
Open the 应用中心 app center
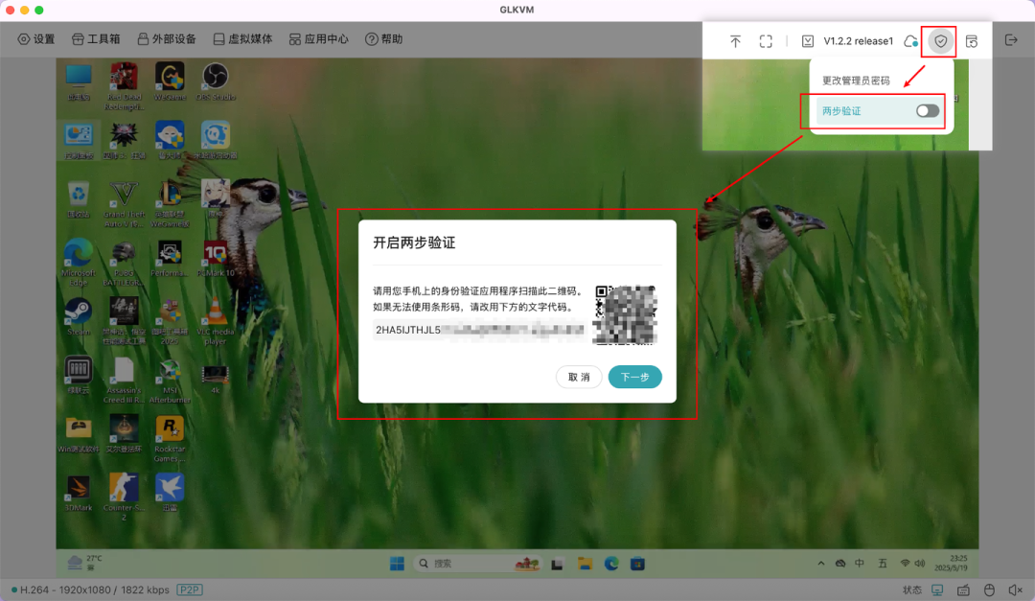319,39
